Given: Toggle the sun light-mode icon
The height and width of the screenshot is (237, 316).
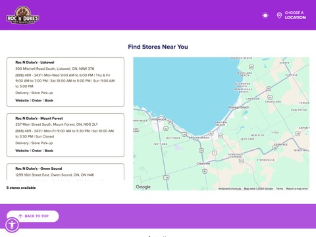Looking at the screenshot, I should (x=265, y=15).
